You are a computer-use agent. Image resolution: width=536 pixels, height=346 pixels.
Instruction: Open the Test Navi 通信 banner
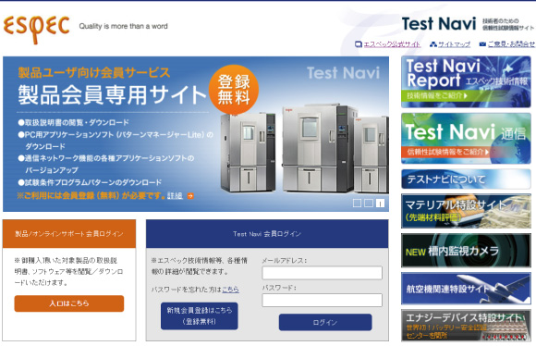click(x=466, y=138)
